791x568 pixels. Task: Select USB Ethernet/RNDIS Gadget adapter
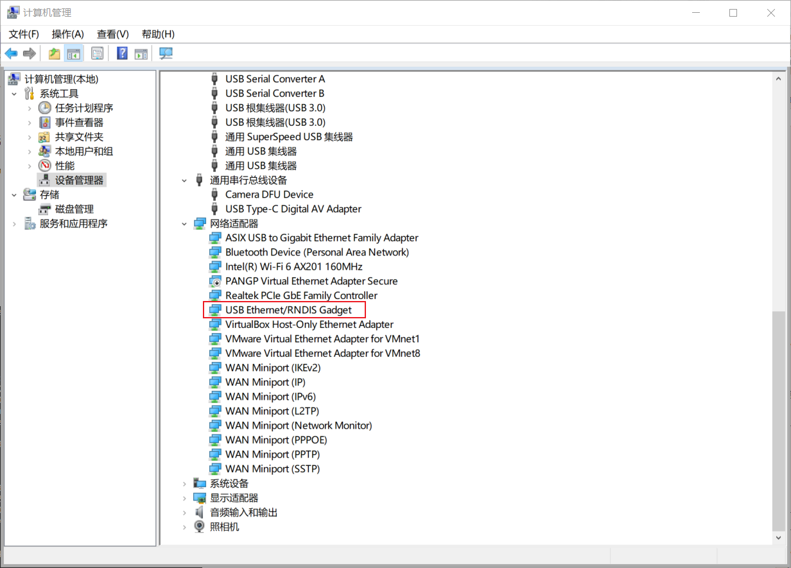coord(288,310)
